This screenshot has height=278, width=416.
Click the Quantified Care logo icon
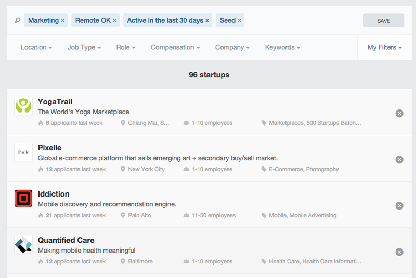23,244
